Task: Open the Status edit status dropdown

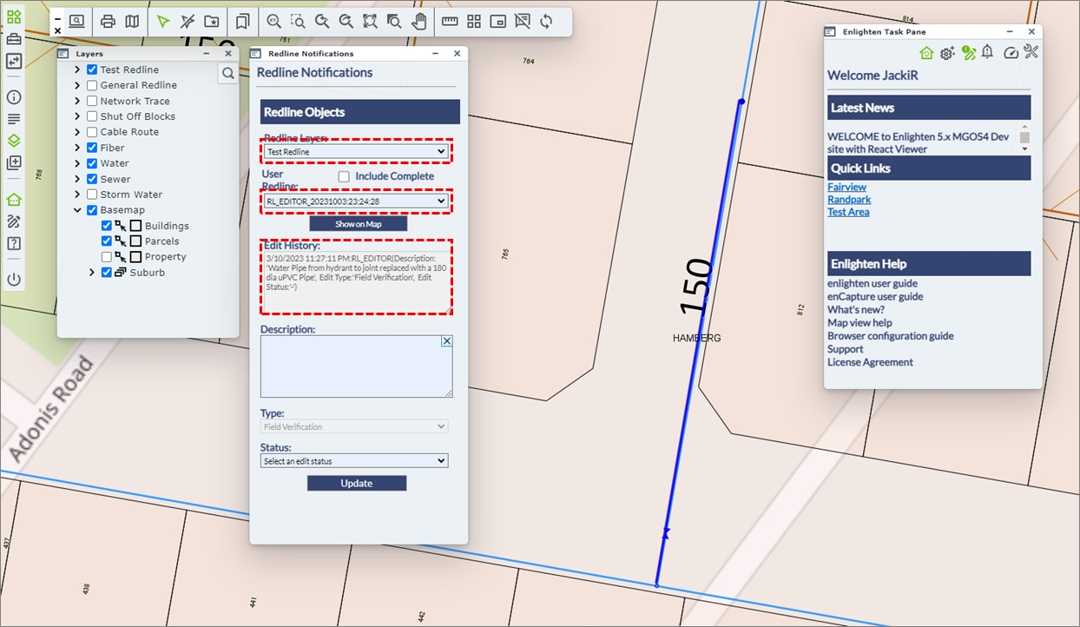Action: click(x=354, y=461)
